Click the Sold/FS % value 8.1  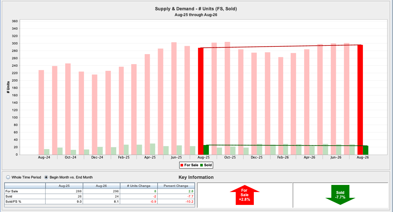click(x=101, y=201)
